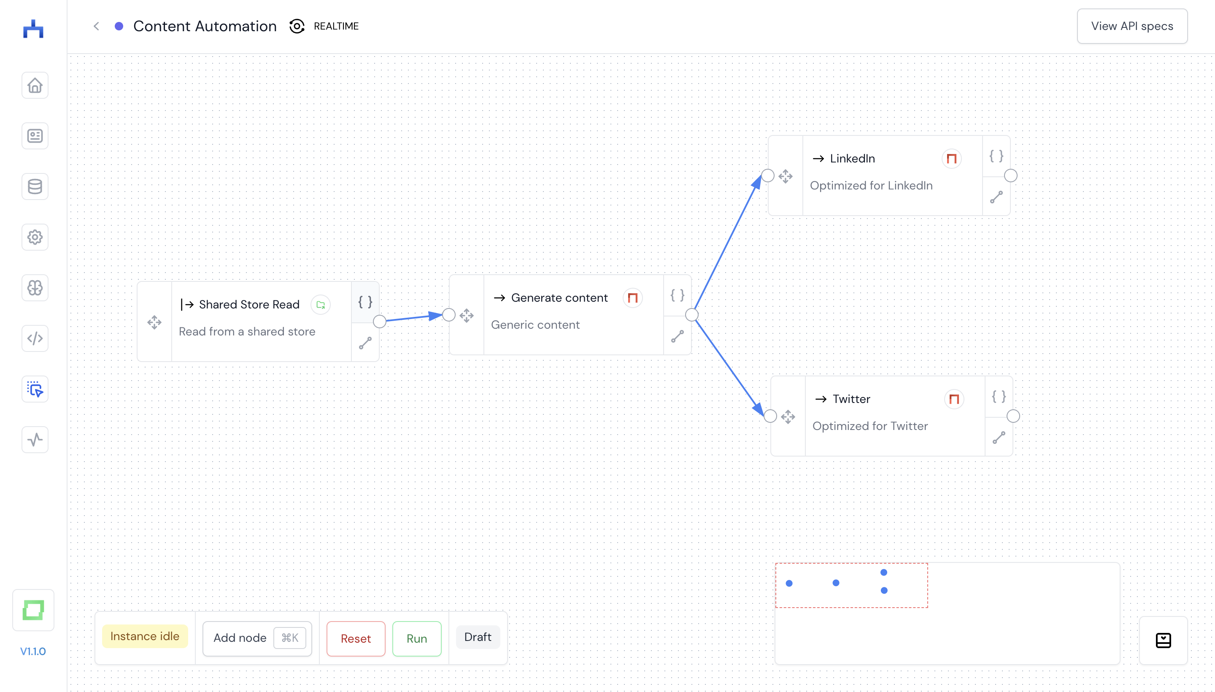Click the terminal/console icon

pyautogui.click(x=1163, y=640)
